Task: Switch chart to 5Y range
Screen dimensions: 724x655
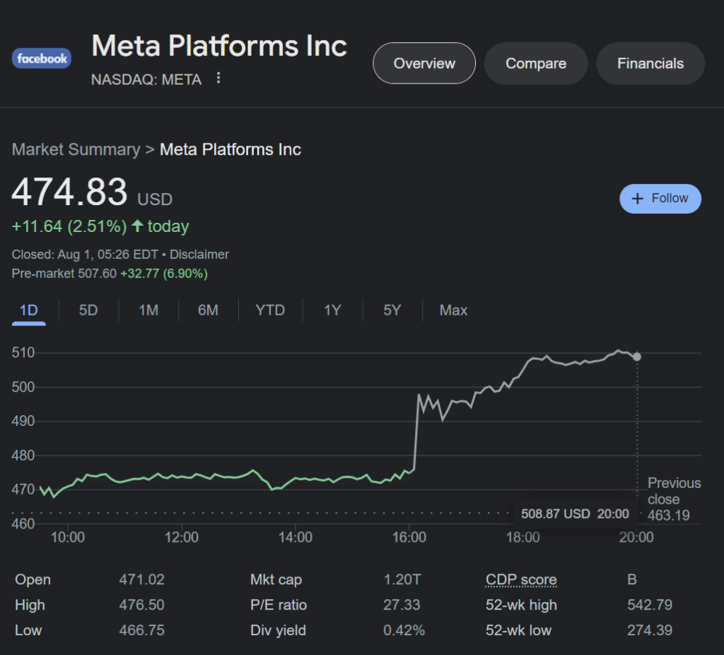Action: [392, 311]
